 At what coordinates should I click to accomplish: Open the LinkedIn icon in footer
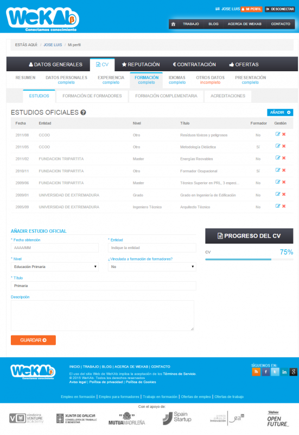pos(284,372)
